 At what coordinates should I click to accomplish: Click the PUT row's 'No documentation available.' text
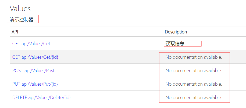(x=194, y=84)
